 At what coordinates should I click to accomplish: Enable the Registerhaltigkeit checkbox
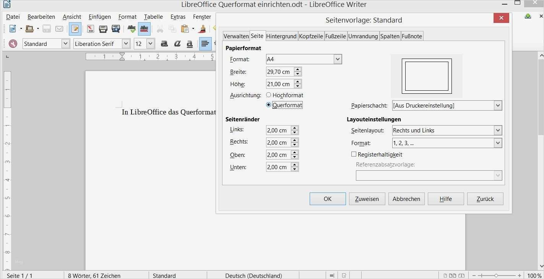pyautogui.click(x=354, y=154)
